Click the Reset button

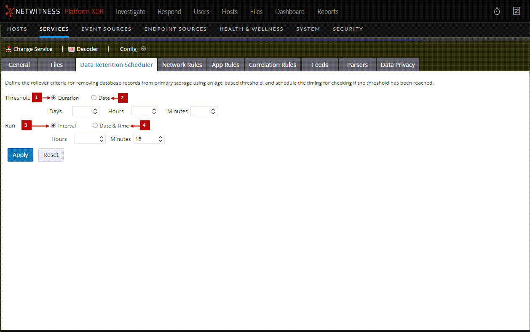(x=51, y=154)
